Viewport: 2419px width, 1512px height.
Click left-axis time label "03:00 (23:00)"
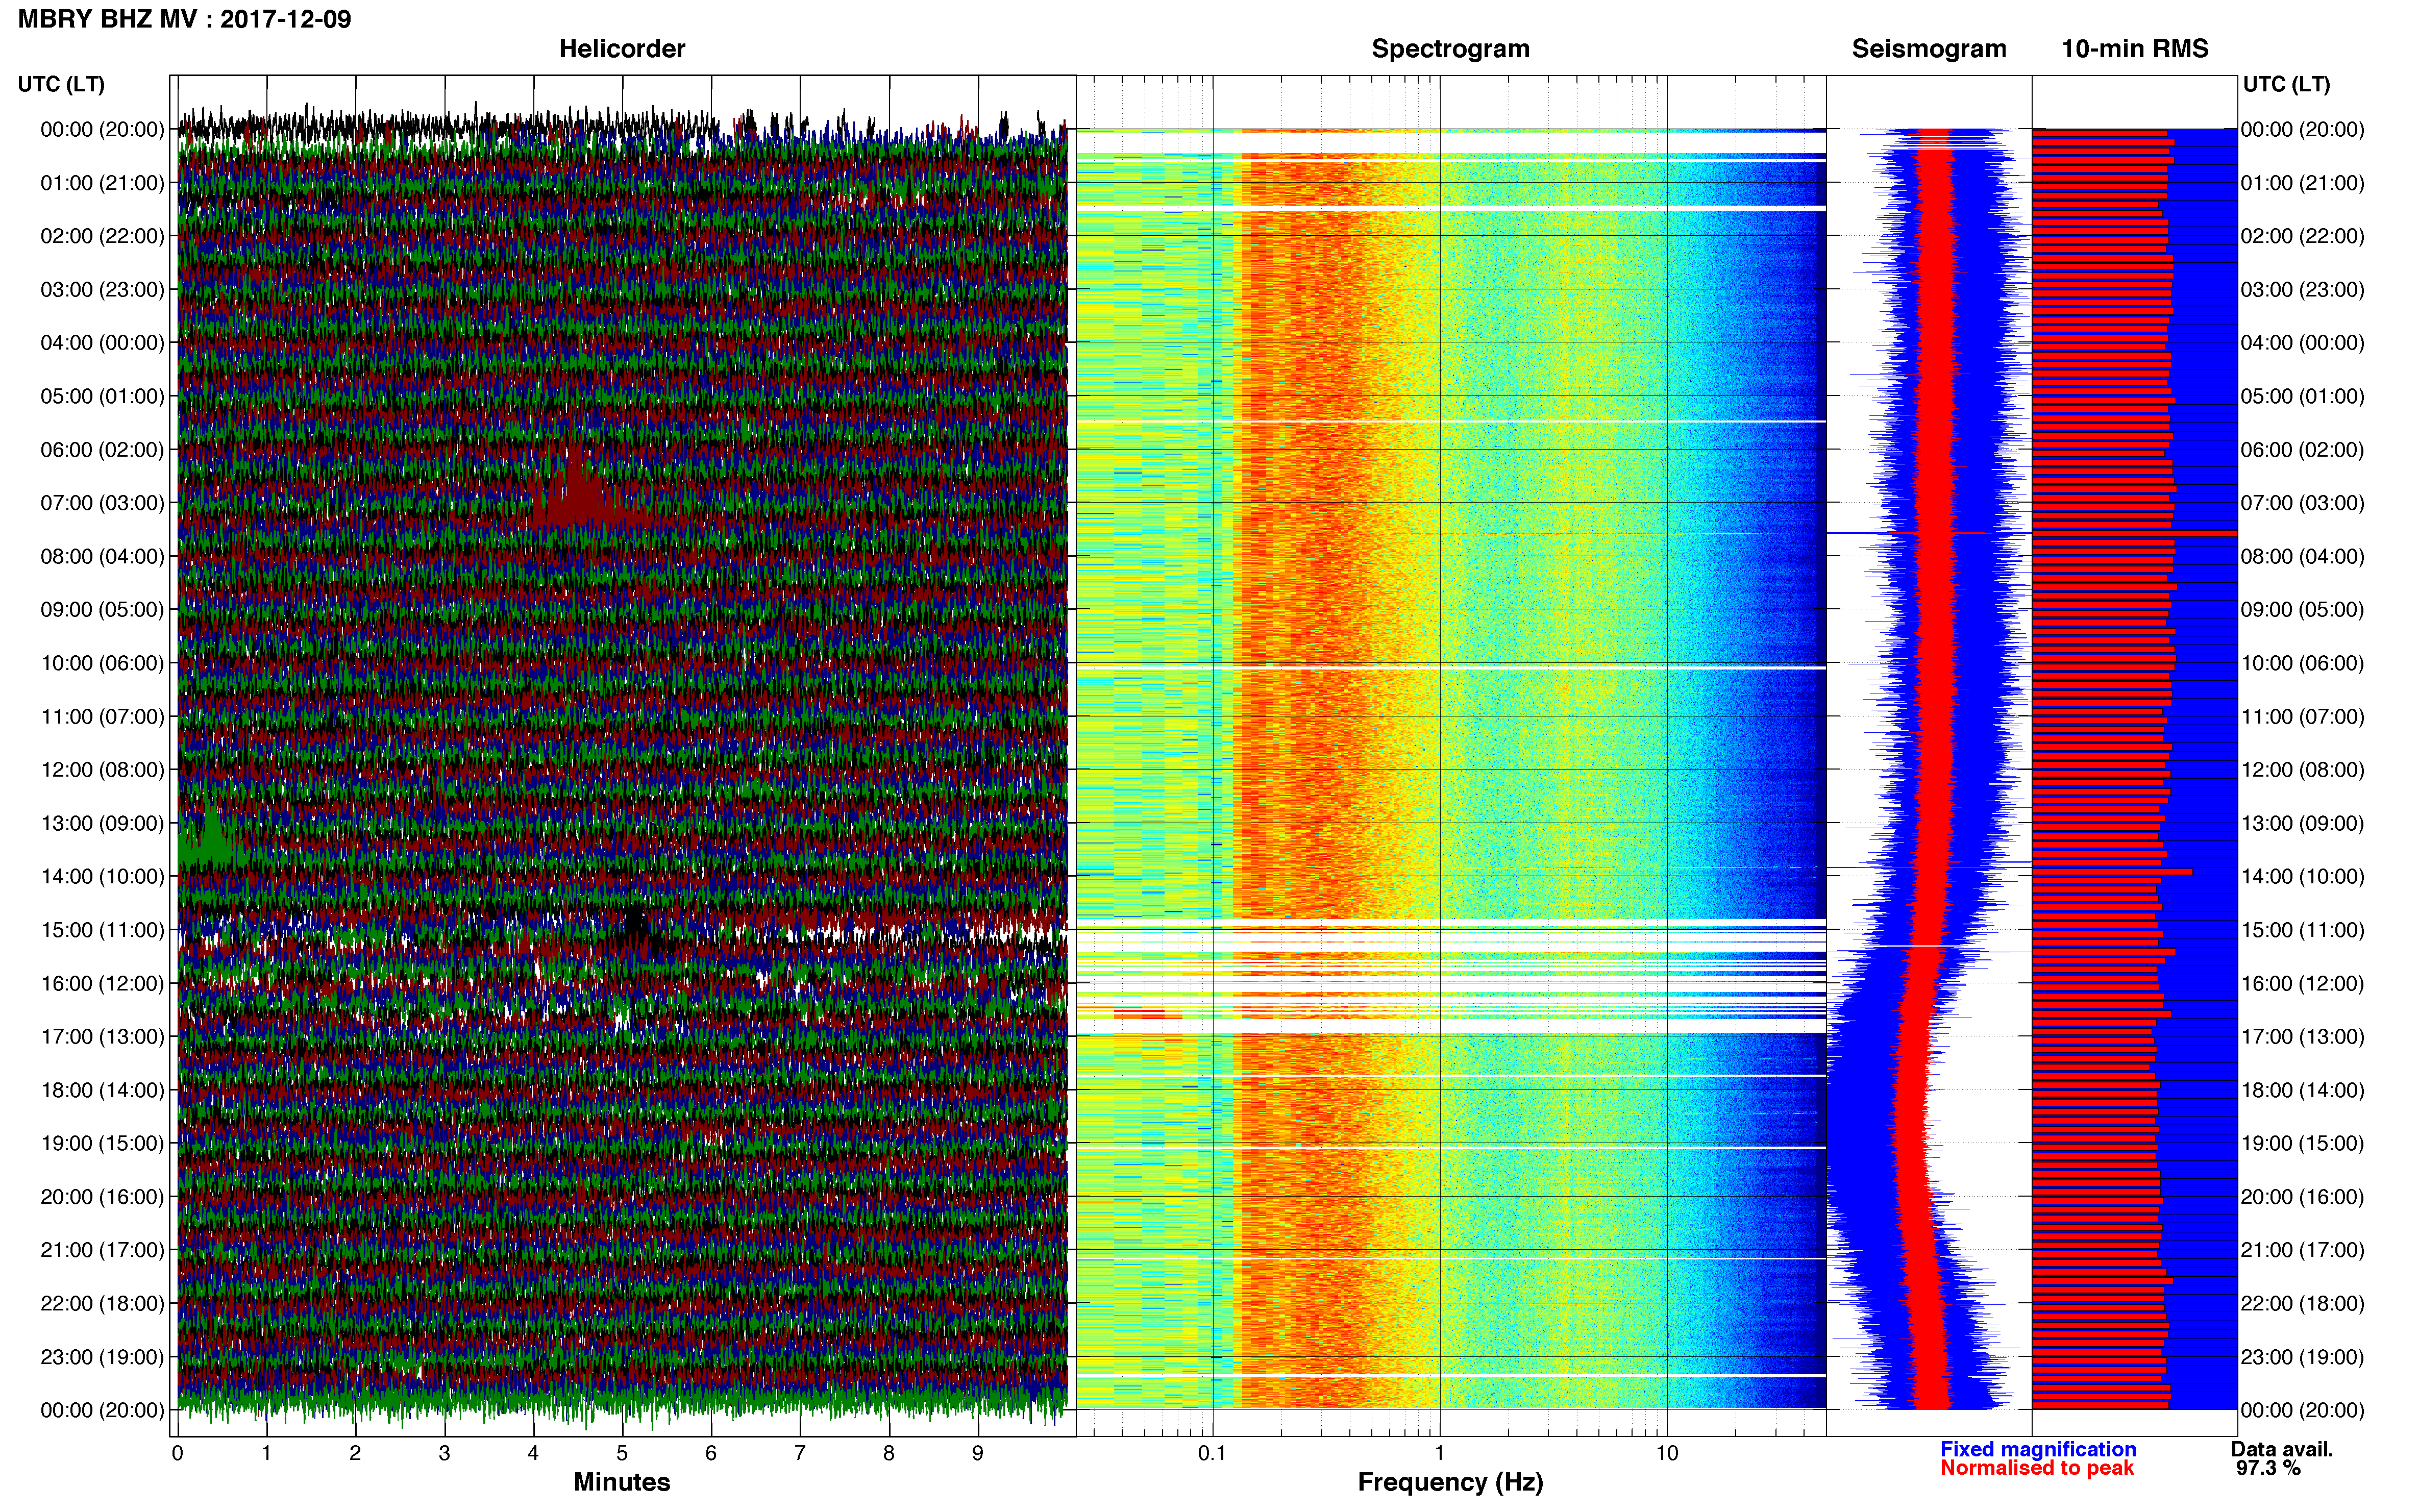click(x=102, y=290)
